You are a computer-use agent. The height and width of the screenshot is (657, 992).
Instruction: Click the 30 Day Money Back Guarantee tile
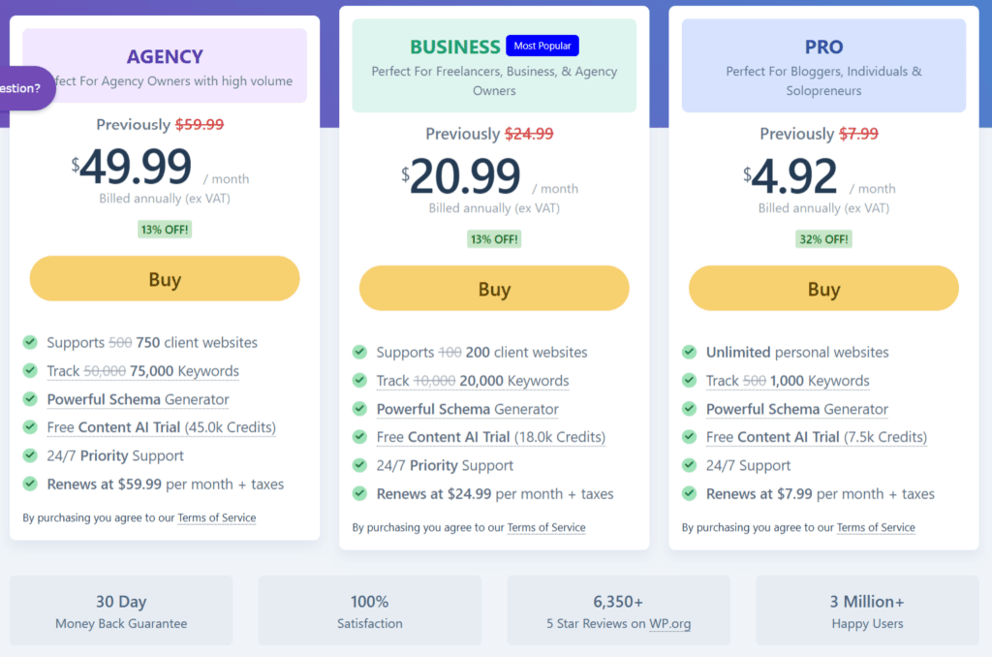click(x=120, y=610)
